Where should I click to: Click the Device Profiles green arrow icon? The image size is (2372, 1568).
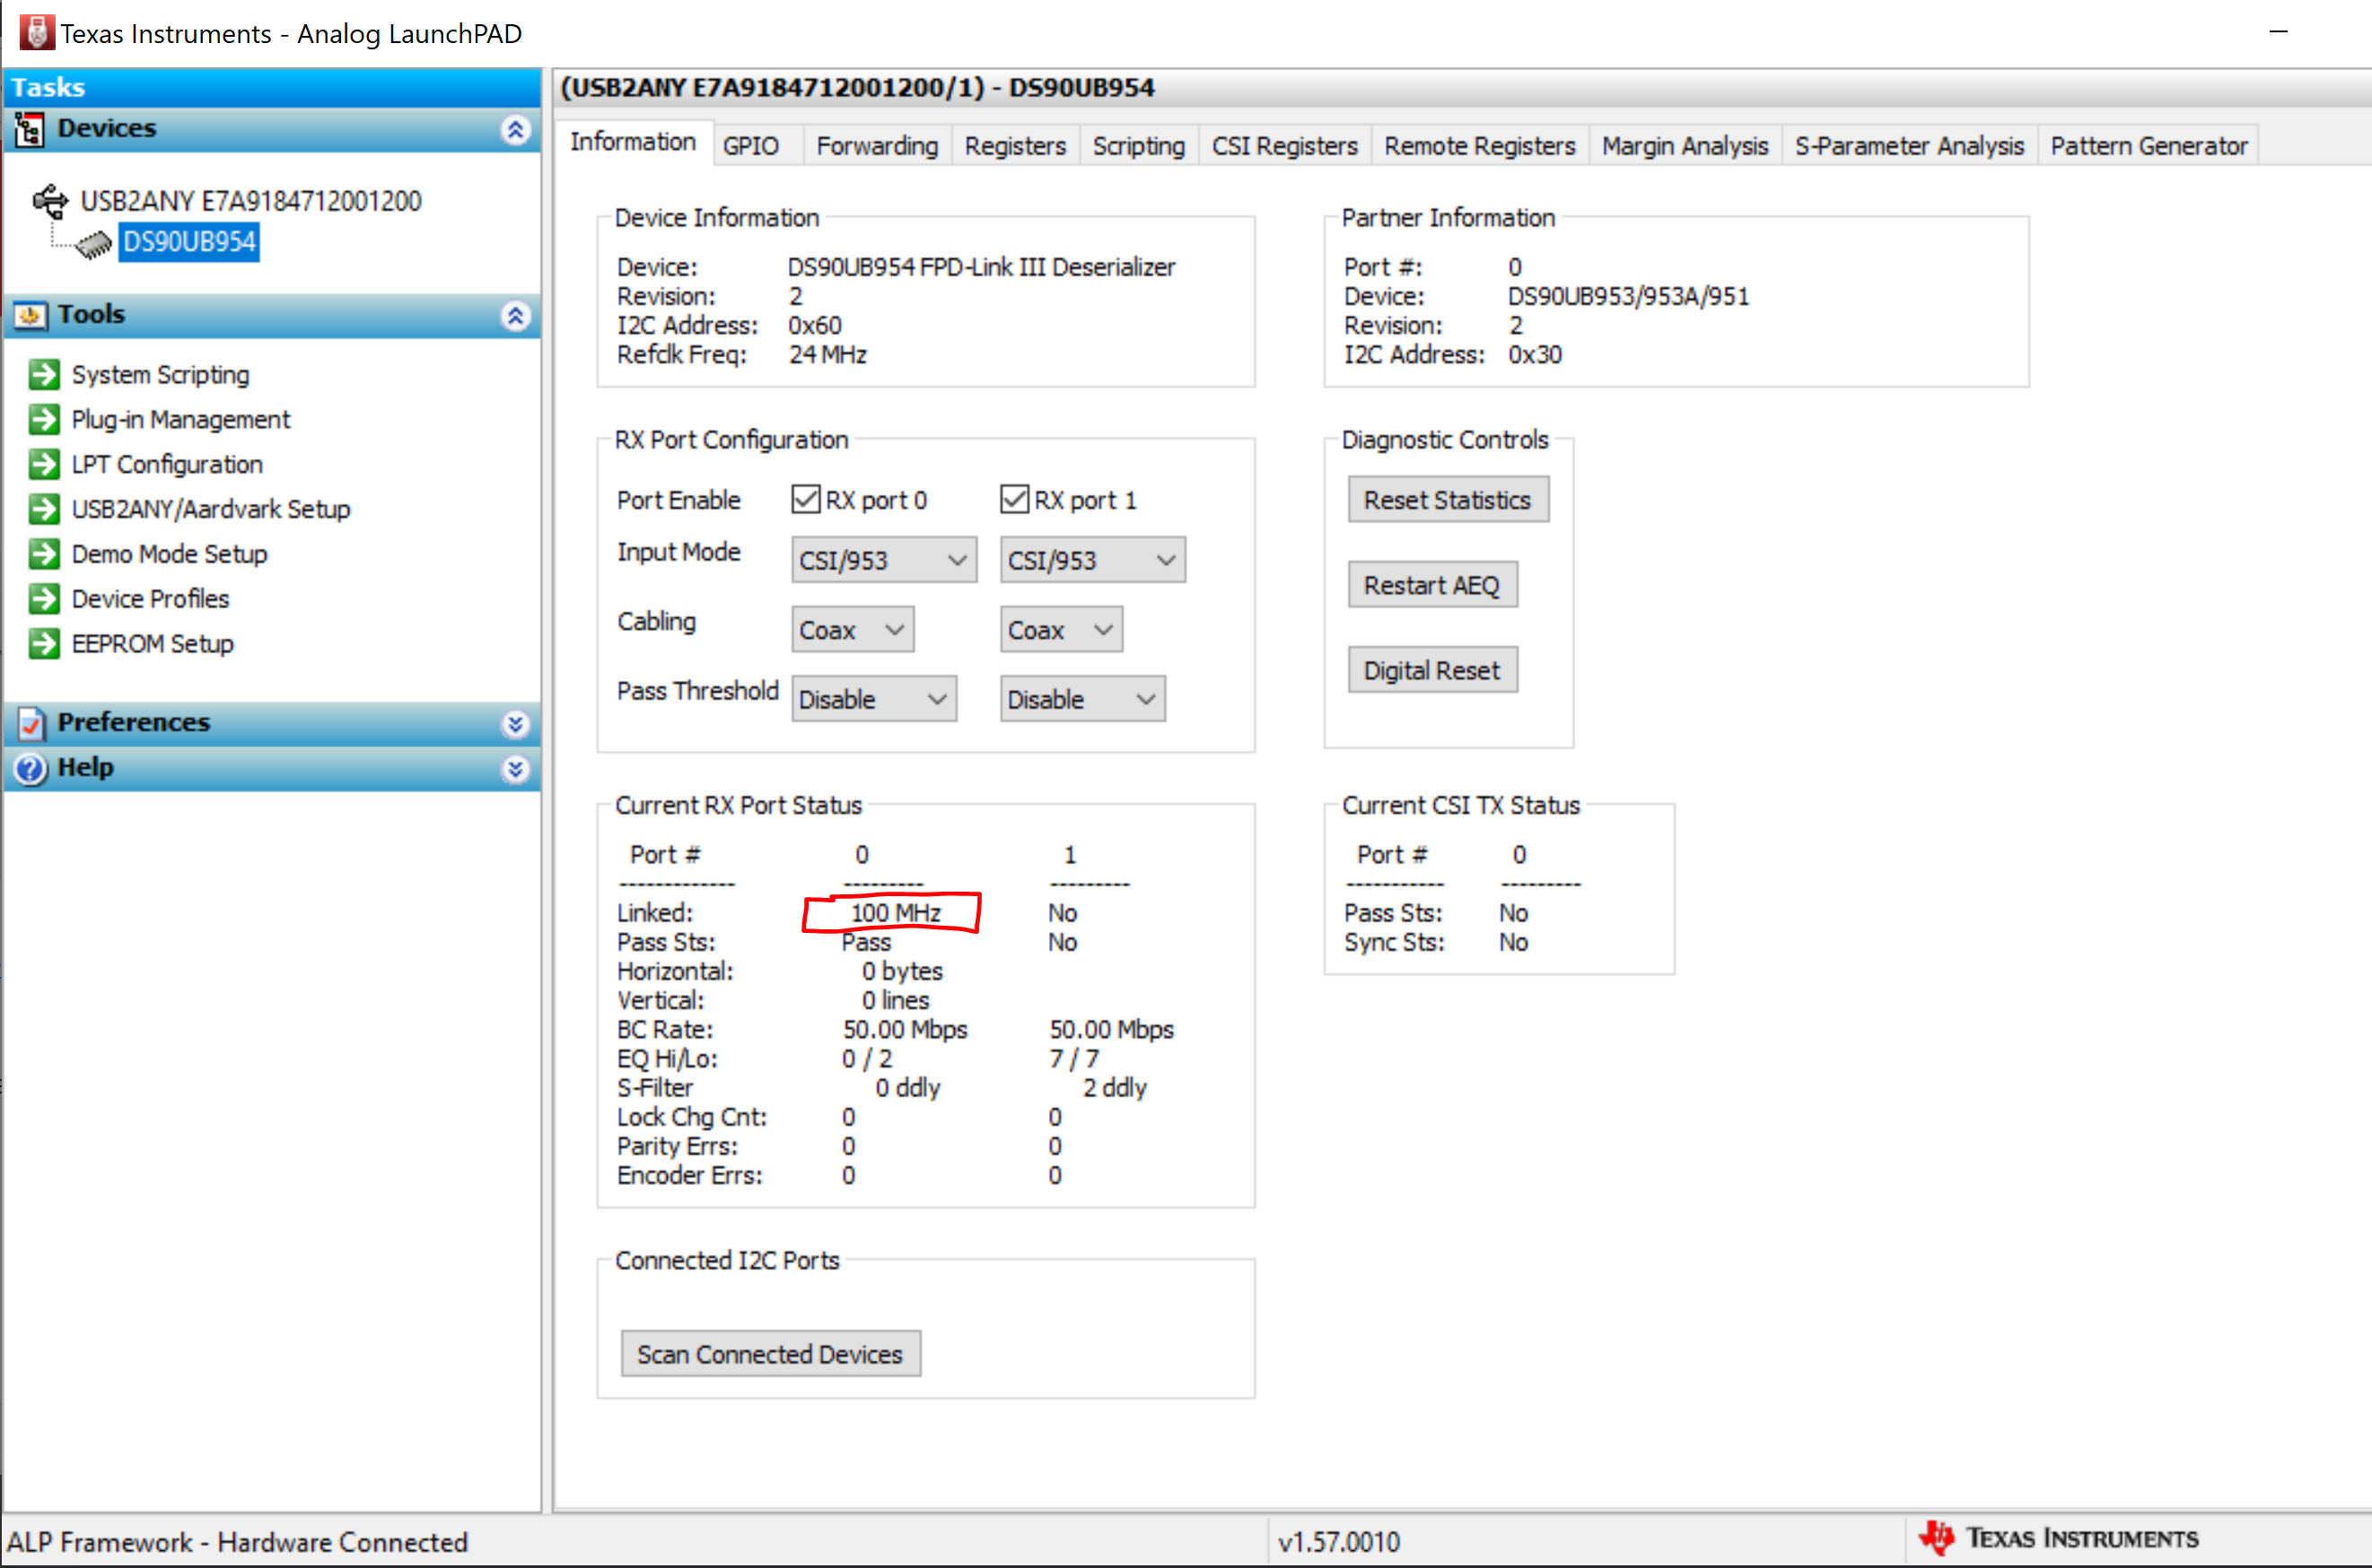[44, 599]
